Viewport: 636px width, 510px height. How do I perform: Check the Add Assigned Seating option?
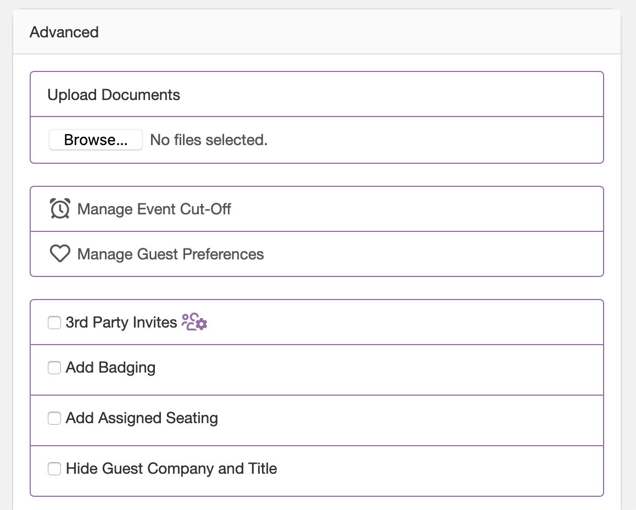(54, 418)
